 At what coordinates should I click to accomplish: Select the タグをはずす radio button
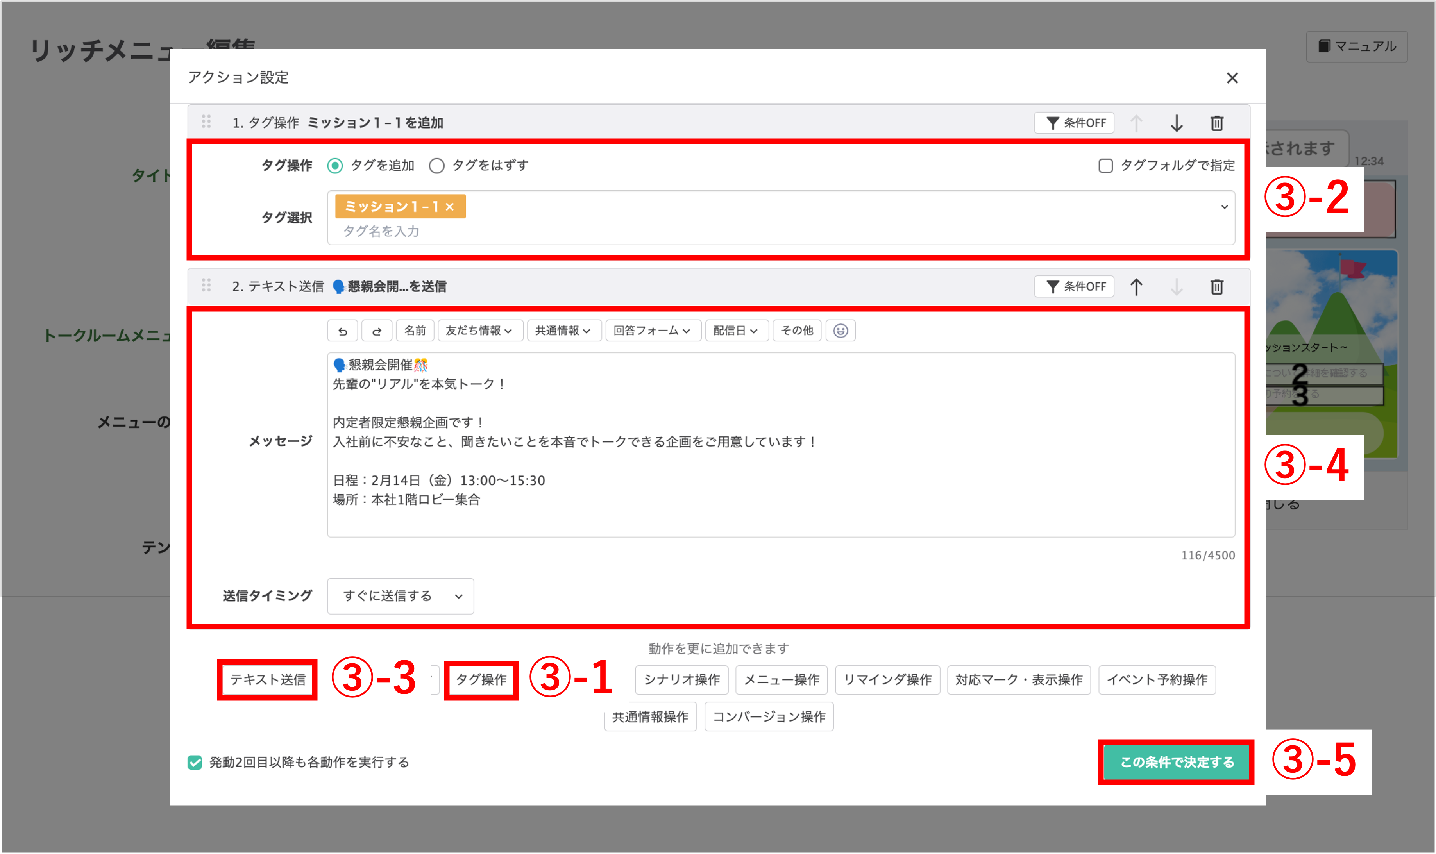click(x=437, y=166)
